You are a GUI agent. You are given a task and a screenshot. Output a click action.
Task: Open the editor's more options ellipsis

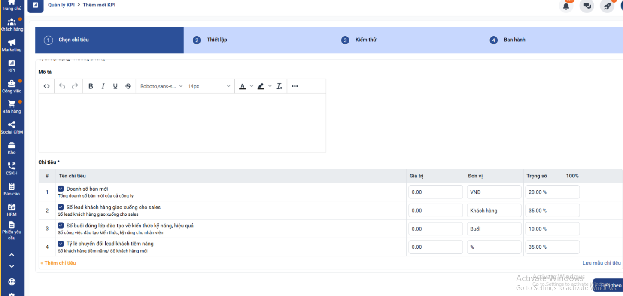coord(295,86)
